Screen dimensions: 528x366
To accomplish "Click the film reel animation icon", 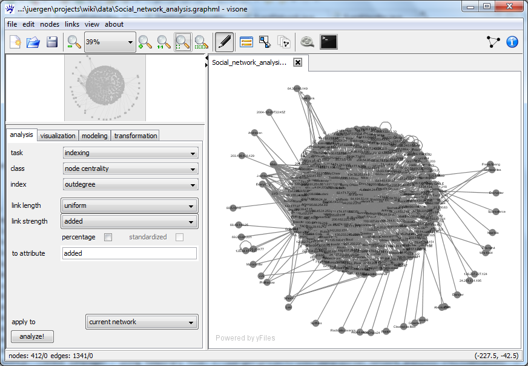I will 307,42.
